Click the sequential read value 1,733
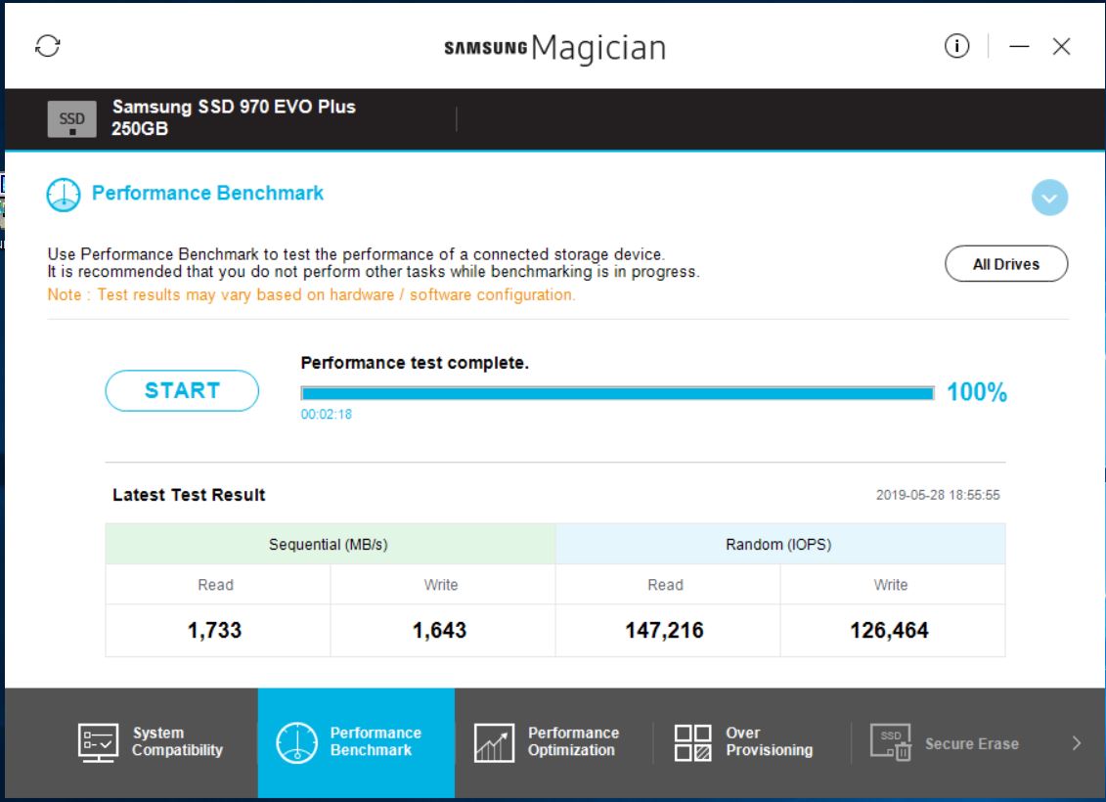 [214, 631]
